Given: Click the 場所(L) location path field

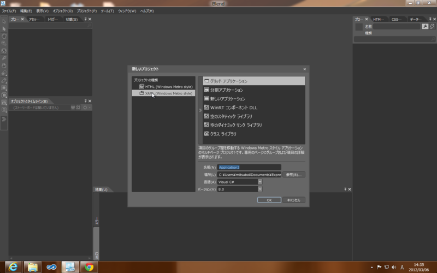Looking at the screenshot, I should click(249, 175).
